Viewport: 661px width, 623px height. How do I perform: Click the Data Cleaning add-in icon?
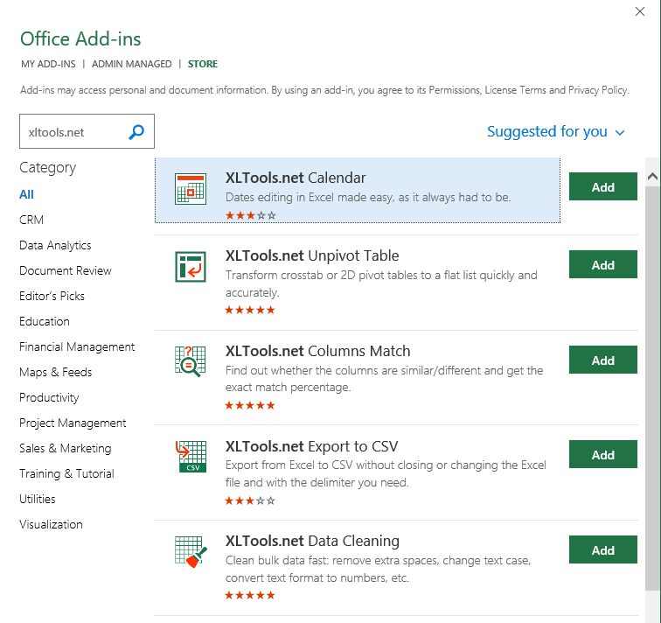coord(191,552)
